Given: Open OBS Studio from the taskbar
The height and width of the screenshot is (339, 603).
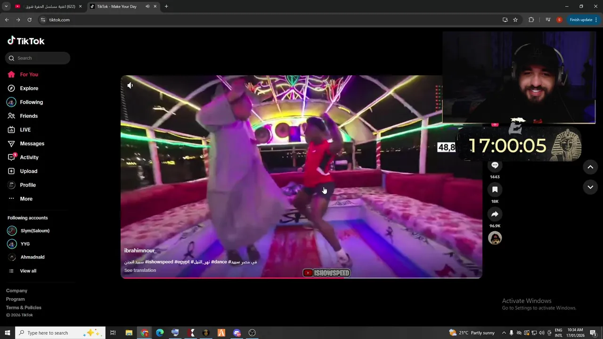Looking at the screenshot, I should (x=252, y=333).
